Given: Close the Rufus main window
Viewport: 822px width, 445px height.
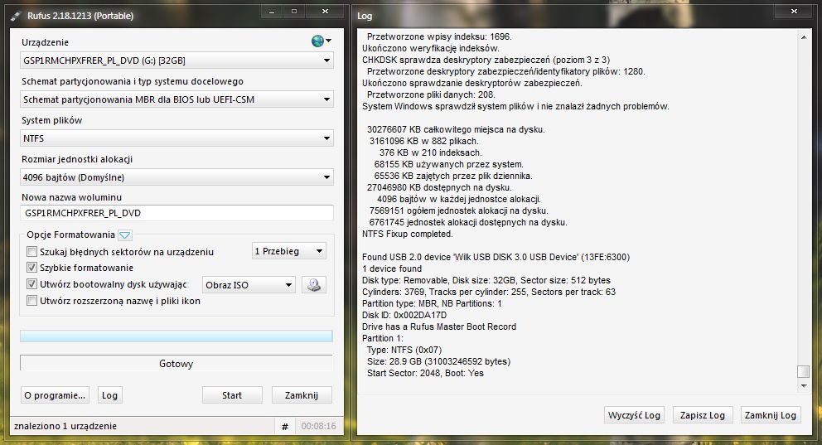Looking at the screenshot, I should click(x=325, y=12).
